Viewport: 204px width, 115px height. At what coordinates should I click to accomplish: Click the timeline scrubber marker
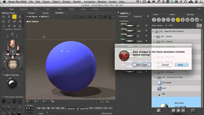click(x=47, y=113)
